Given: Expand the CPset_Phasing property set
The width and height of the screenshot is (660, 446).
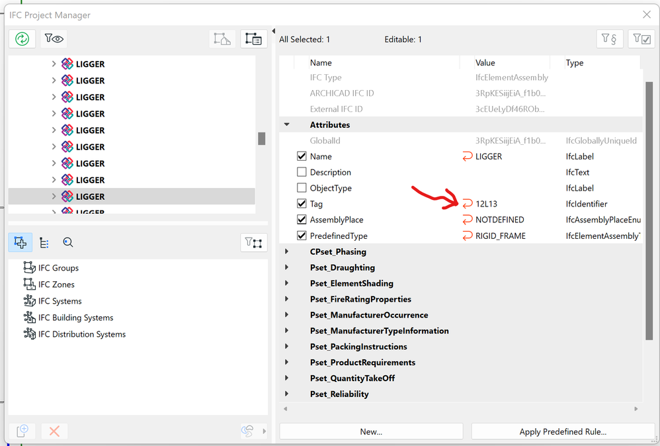Looking at the screenshot, I should (286, 251).
